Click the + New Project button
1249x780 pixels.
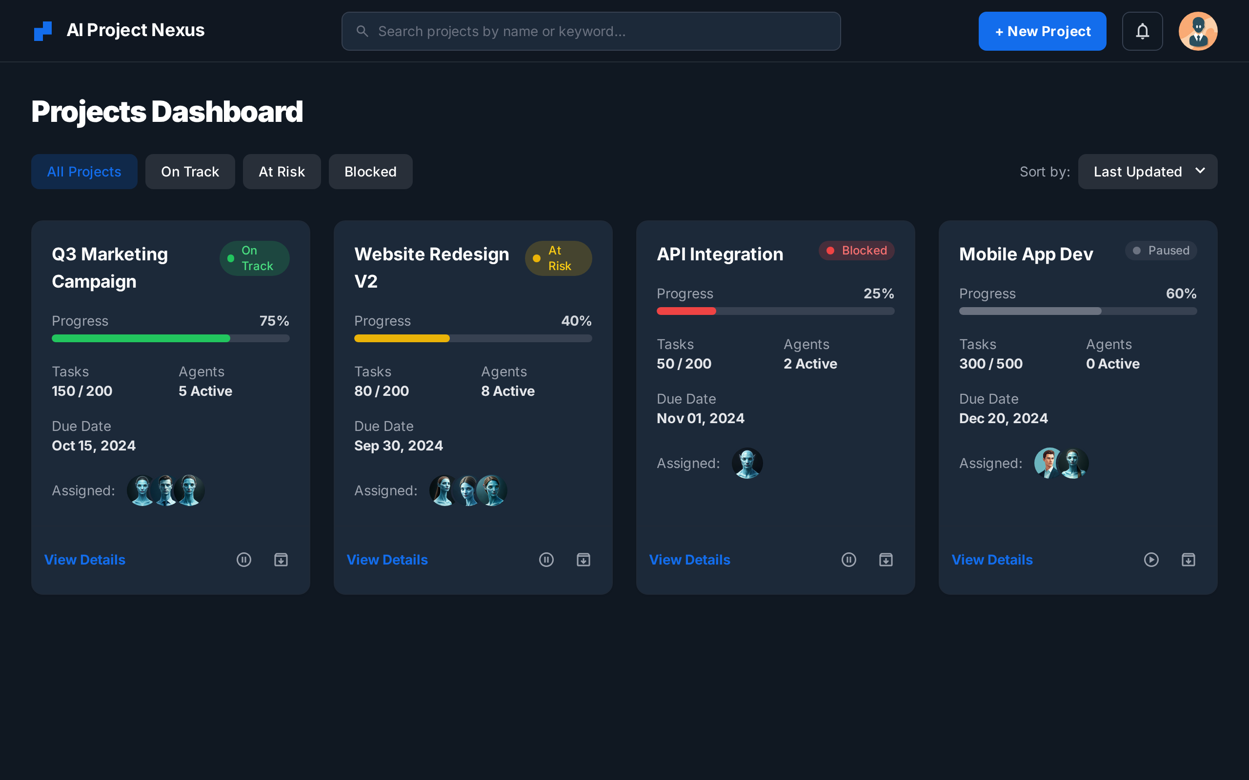[1042, 31]
